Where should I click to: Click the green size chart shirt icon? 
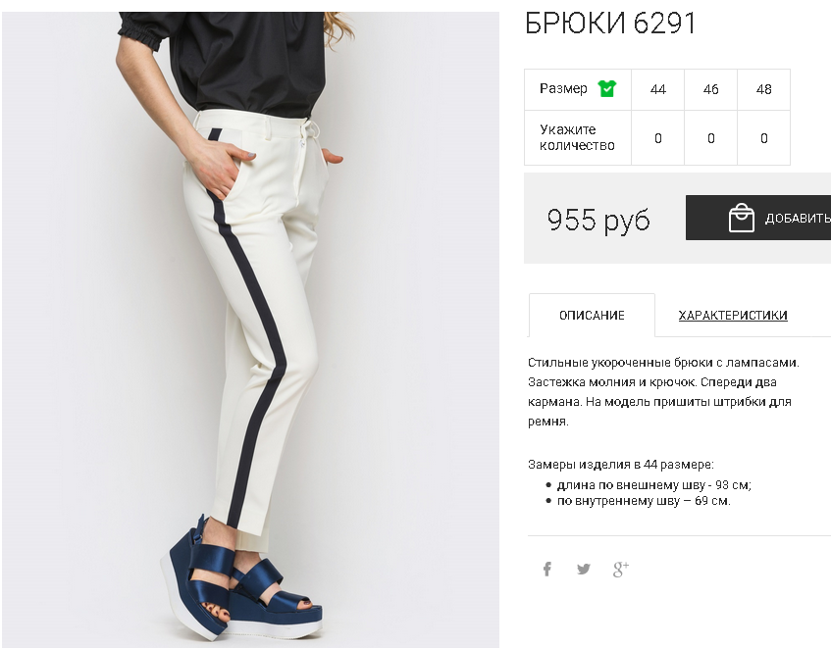click(x=607, y=88)
